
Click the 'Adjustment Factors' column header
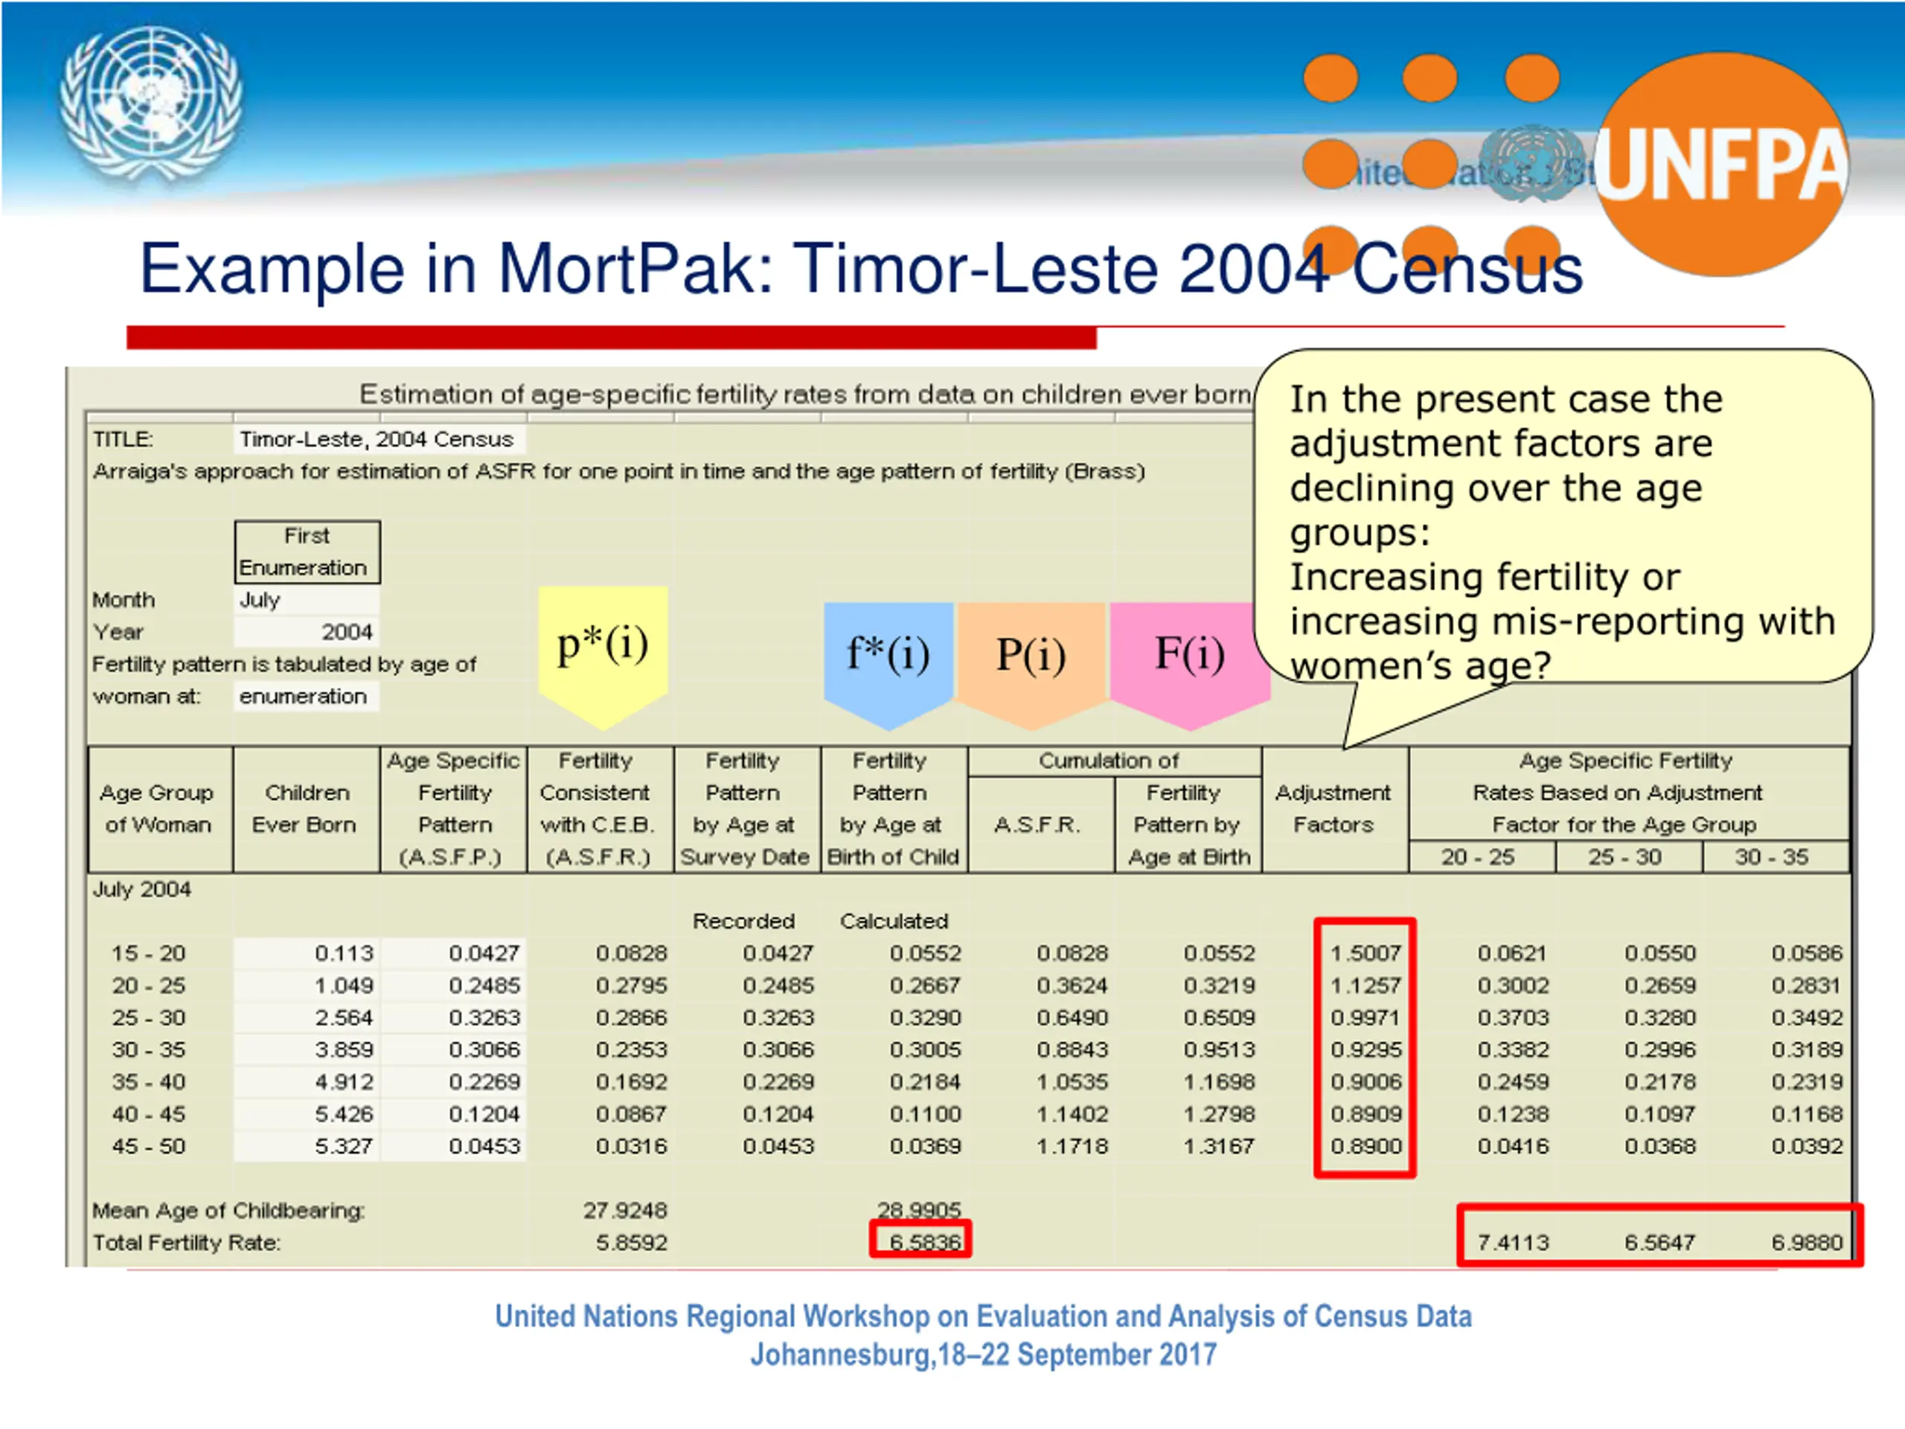click(x=1334, y=809)
